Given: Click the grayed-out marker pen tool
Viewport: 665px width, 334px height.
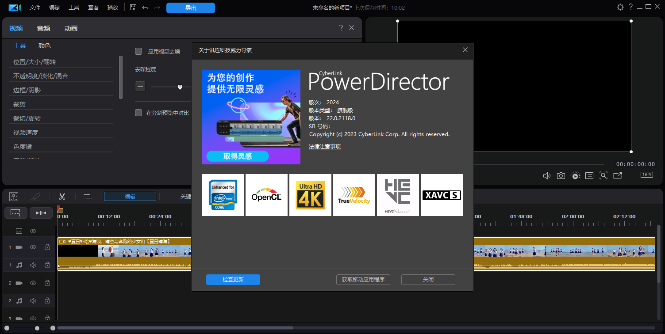Looking at the screenshot, I should (36, 197).
